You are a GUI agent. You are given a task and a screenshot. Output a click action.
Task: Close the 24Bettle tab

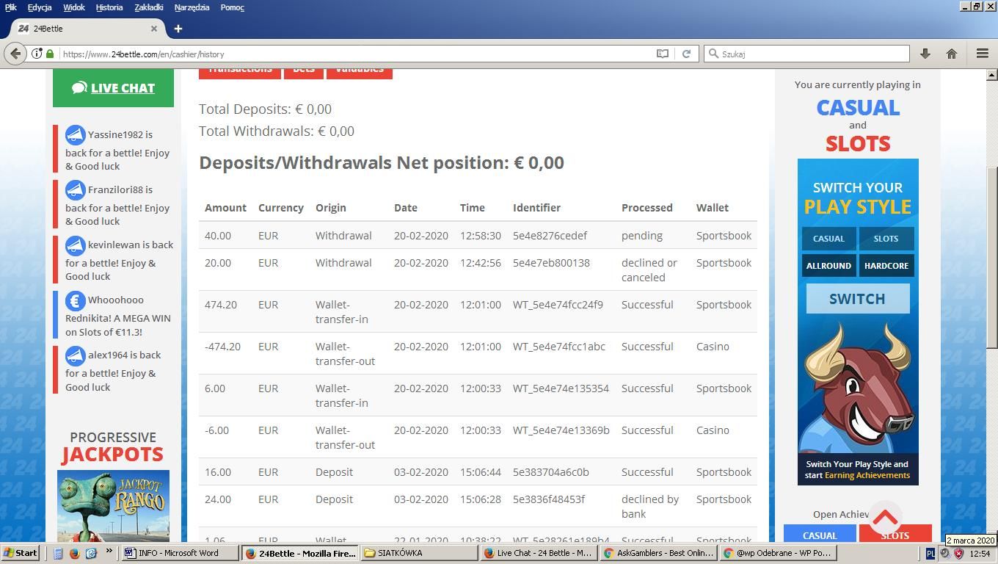tap(154, 29)
